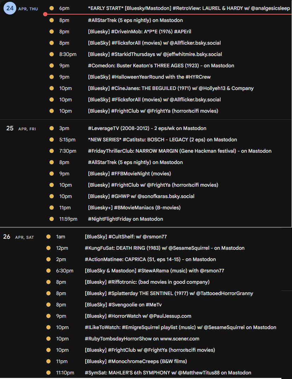This screenshot has width=292, height=379.
Task: Click the yellow dot for Friday's #AllStarTrek event
Action: coord(52,163)
